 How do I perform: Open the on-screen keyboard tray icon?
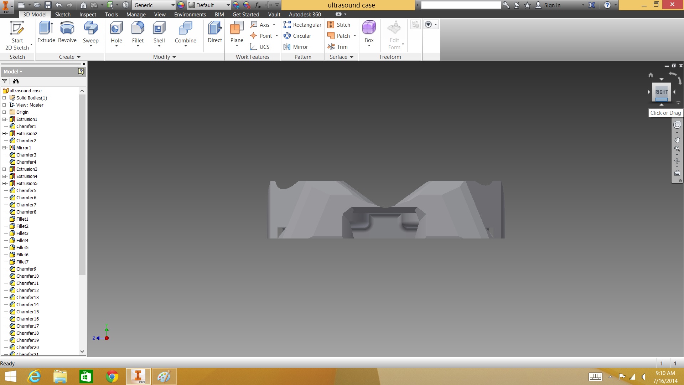tap(595, 376)
